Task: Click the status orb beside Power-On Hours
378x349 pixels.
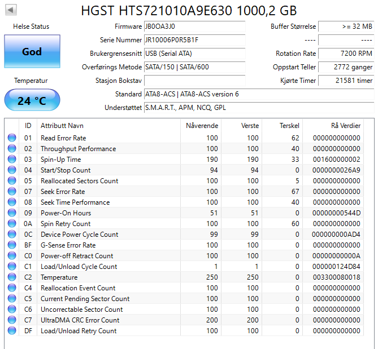Action: pyautogui.click(x=12, y=213)
